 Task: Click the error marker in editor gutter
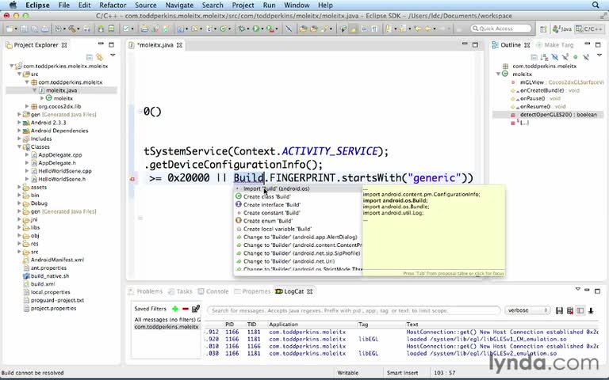coord(132,179)
